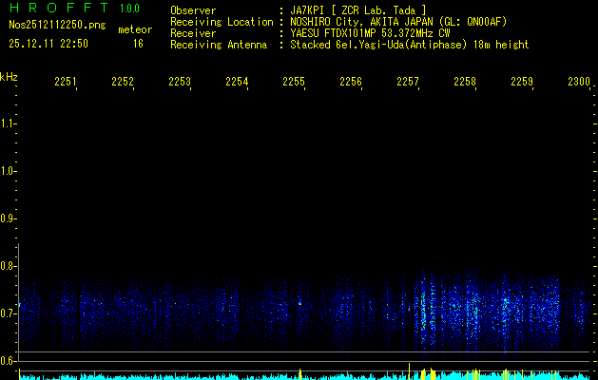Click the 25.12.11 22:50 timestamp
This screenshot has width=598, height=380.
click(x=48, y=44)
